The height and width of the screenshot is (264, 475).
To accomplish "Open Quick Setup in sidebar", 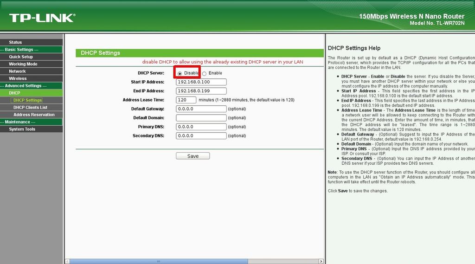I will tap(31, 57).
